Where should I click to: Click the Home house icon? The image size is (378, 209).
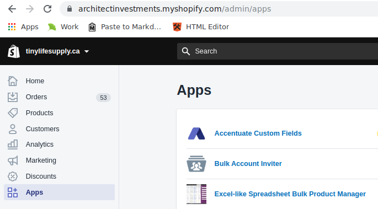click(x=13, y=81)
